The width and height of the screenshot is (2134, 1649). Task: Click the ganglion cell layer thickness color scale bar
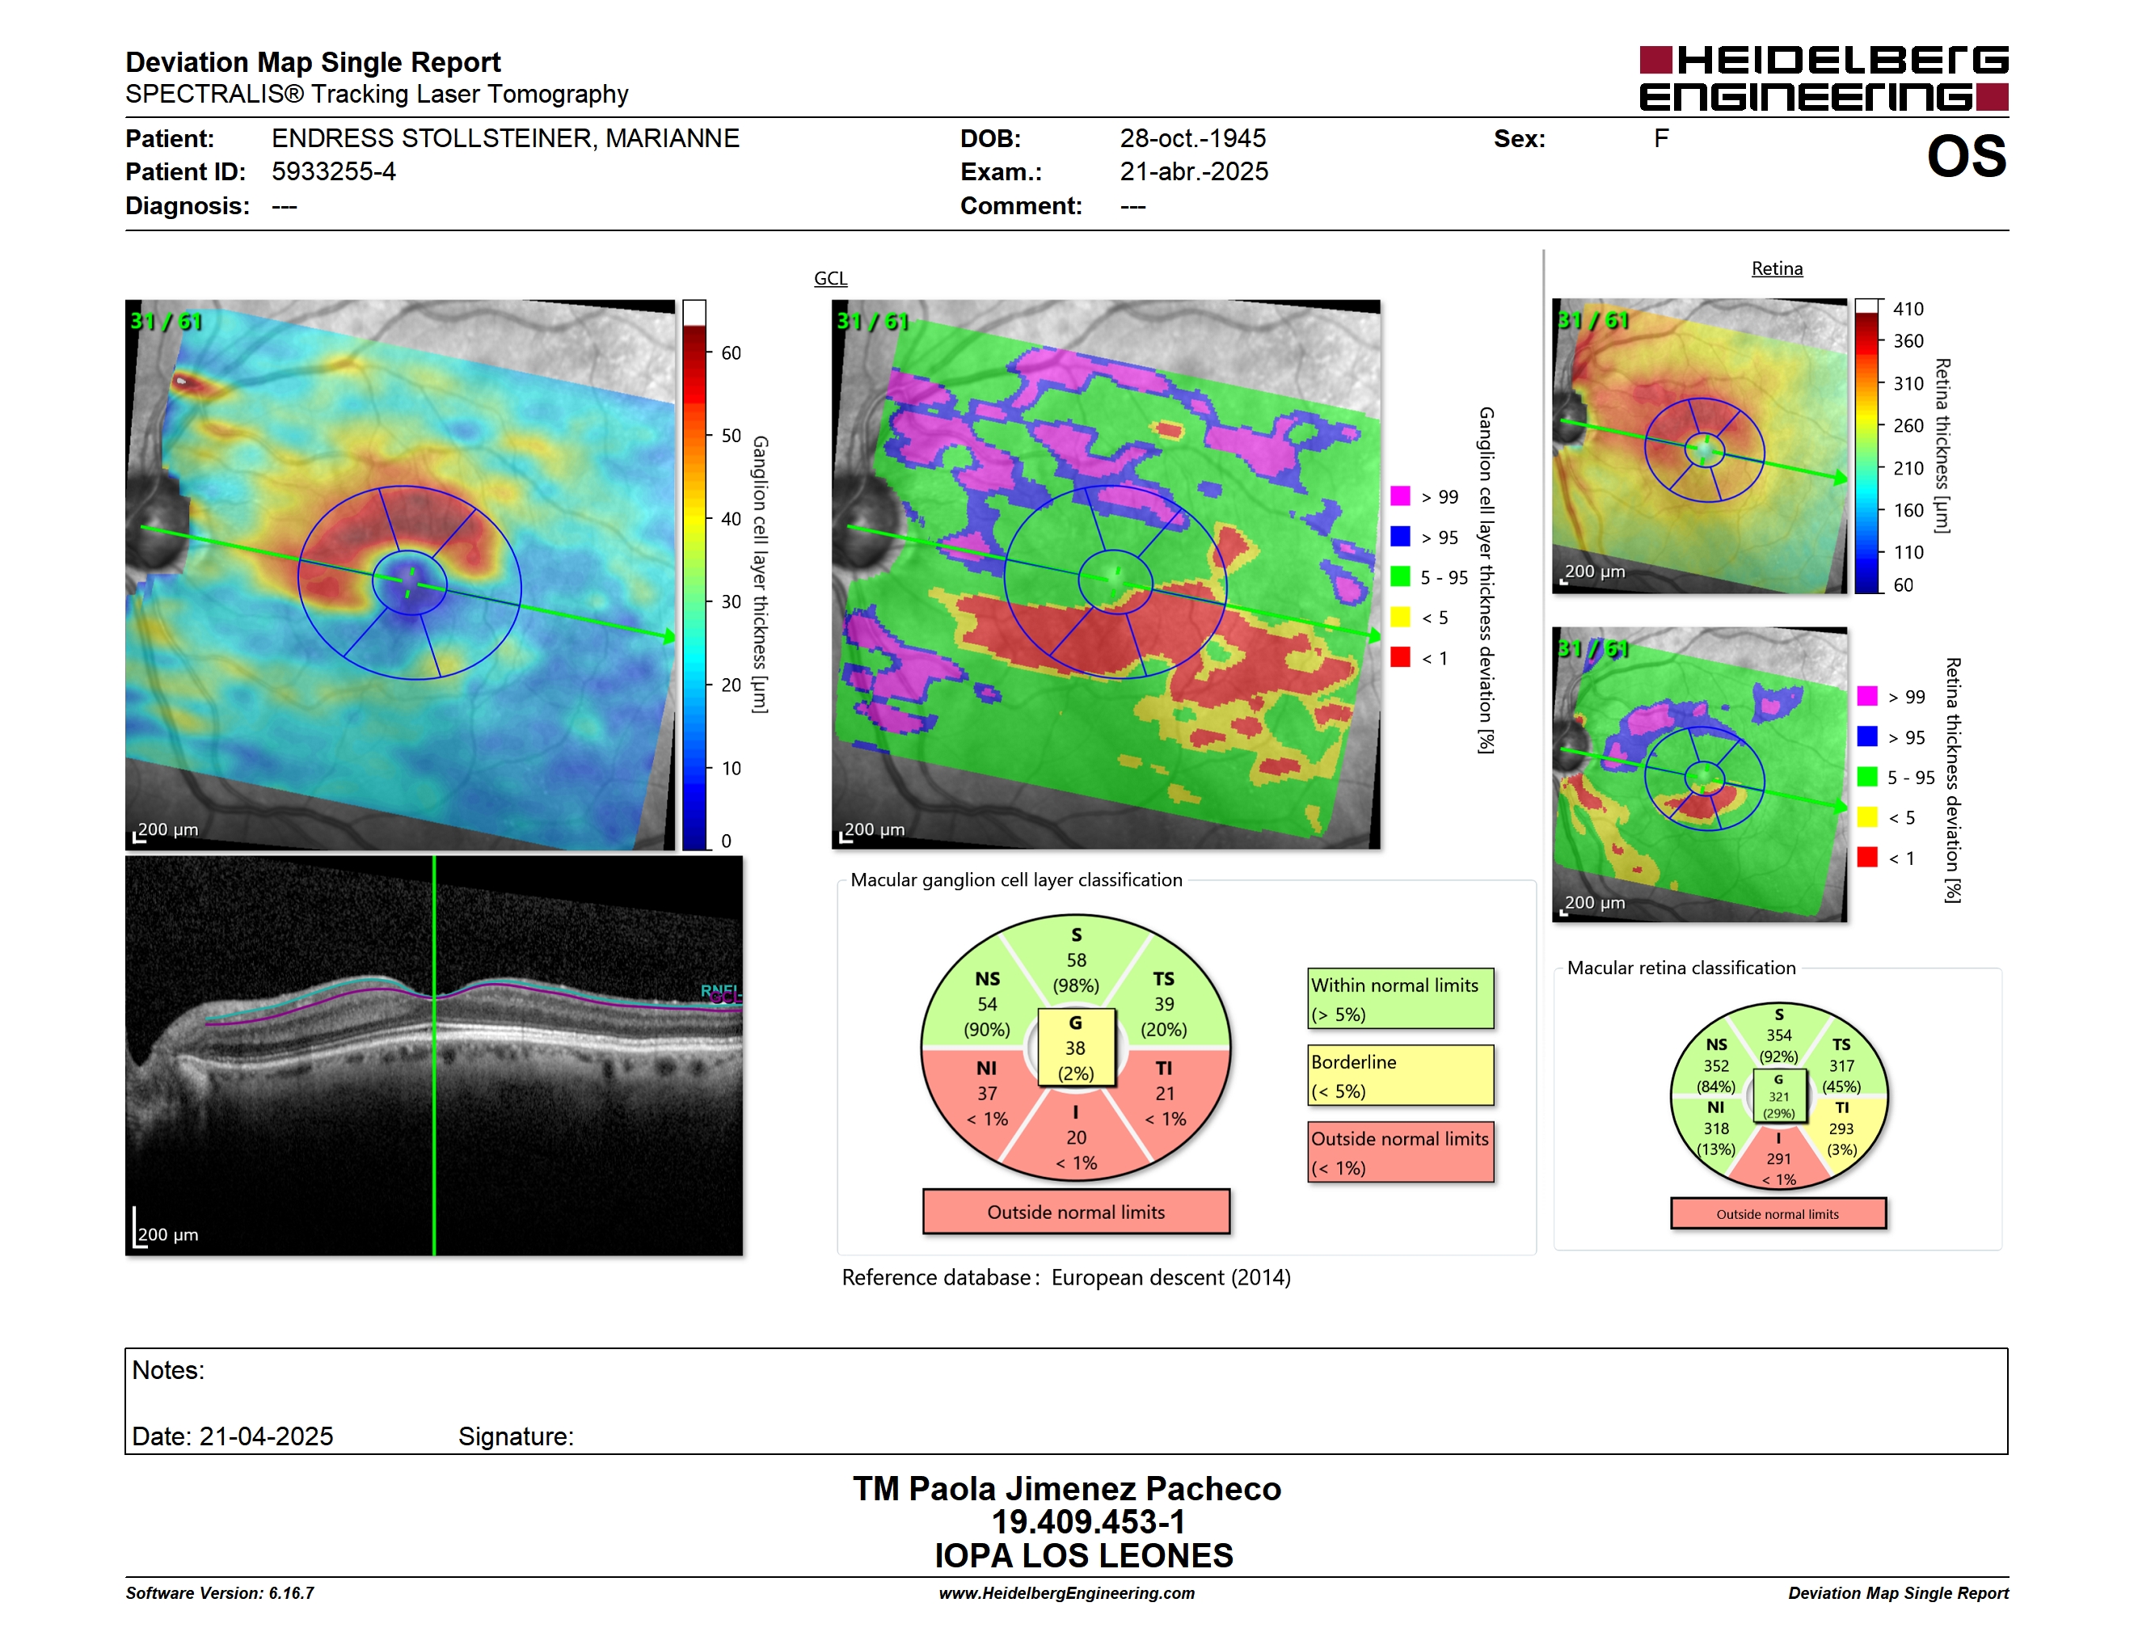pyautogui.click(x=694, y=575)
